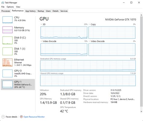Click the Video Encode graph
Image resolution: width=143 pixels, height=121 pixels.
(64, 50)
